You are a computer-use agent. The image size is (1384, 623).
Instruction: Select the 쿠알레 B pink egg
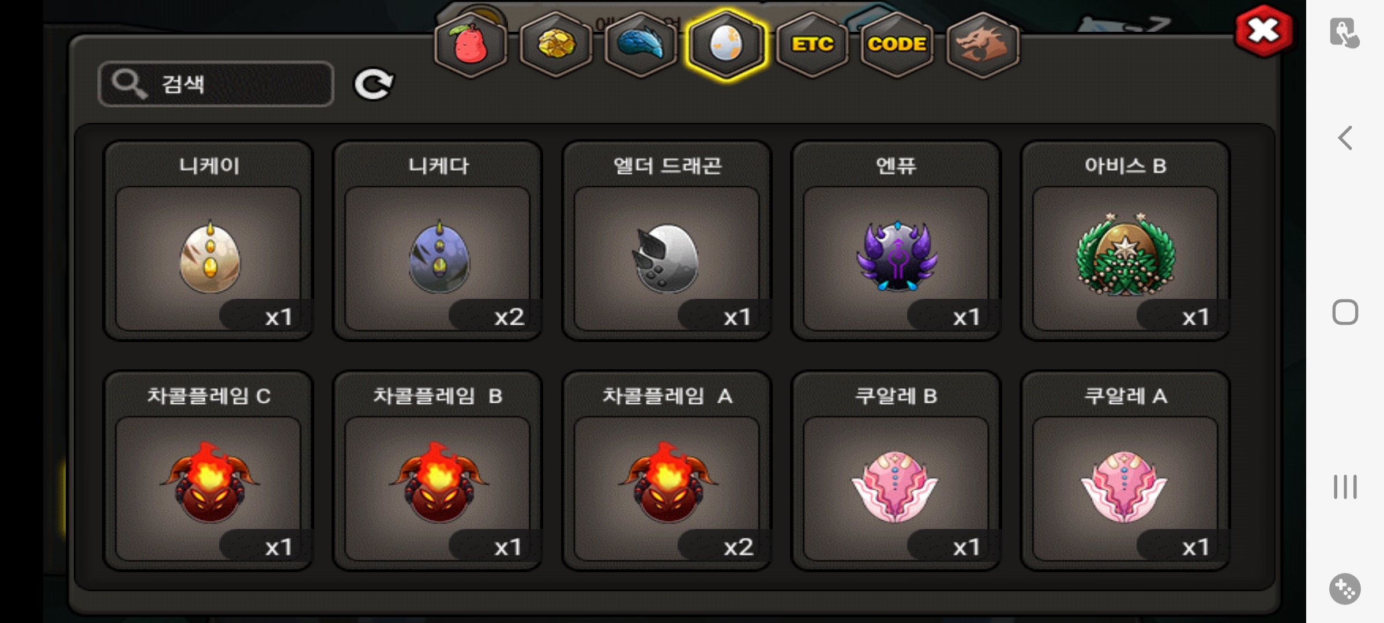click(896, 471)
